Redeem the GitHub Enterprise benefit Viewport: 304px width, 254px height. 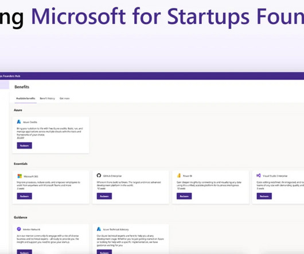[x=104, y=196]
